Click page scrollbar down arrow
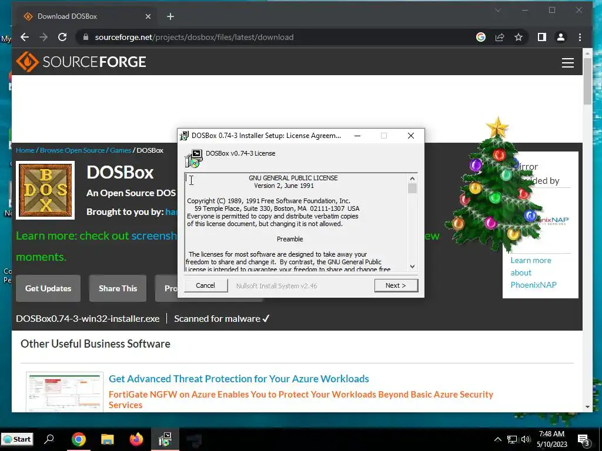Image resolution: width=602 pixels, height=451 pixels. pos(587,407)
